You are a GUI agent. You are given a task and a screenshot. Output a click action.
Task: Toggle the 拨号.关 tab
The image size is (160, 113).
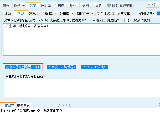[20, 5]
